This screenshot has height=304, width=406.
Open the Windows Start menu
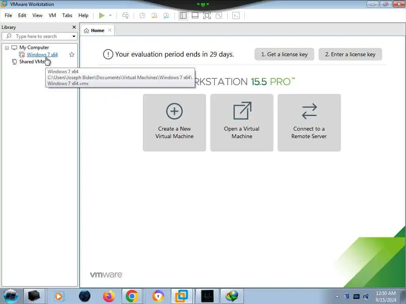(x=10, y=296)
